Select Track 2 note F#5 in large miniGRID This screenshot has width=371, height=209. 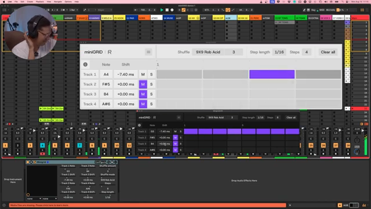pos(106,84)
